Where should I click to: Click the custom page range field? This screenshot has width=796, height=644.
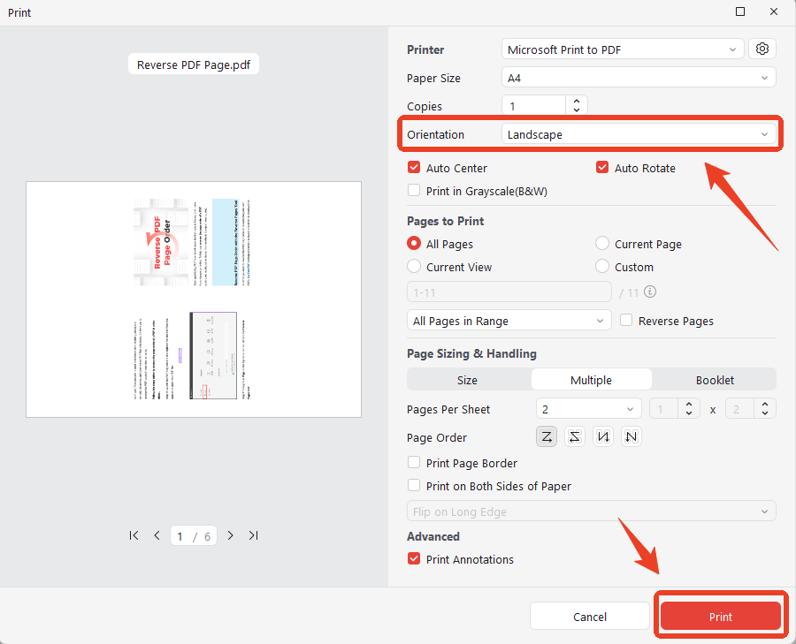point(509,292)
